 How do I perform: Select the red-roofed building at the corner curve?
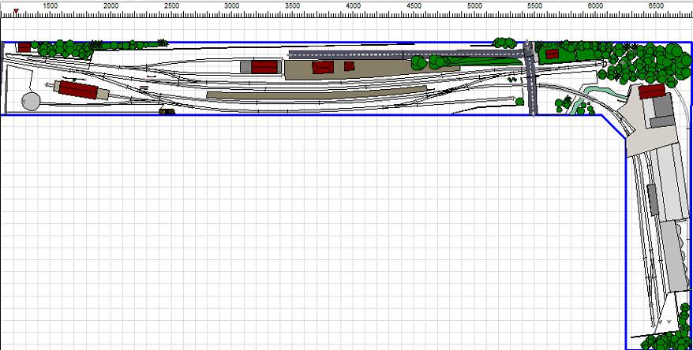tap(652, 92)
